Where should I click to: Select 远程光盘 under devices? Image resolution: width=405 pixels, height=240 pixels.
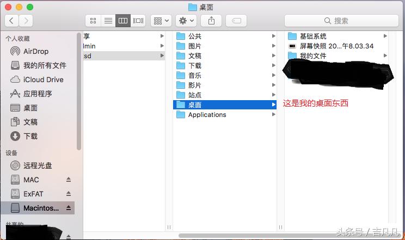pos(38,165)
